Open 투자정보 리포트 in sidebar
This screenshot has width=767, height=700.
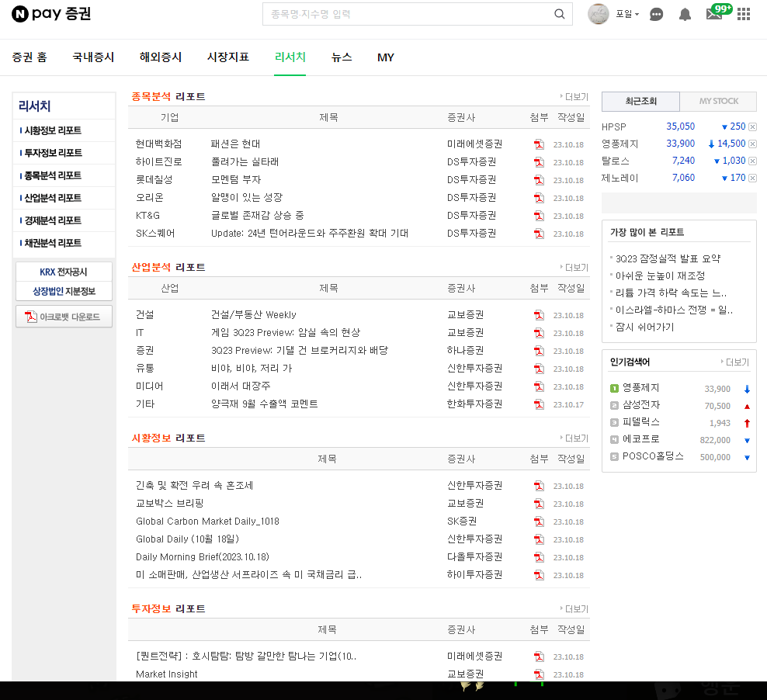(53, 153)
